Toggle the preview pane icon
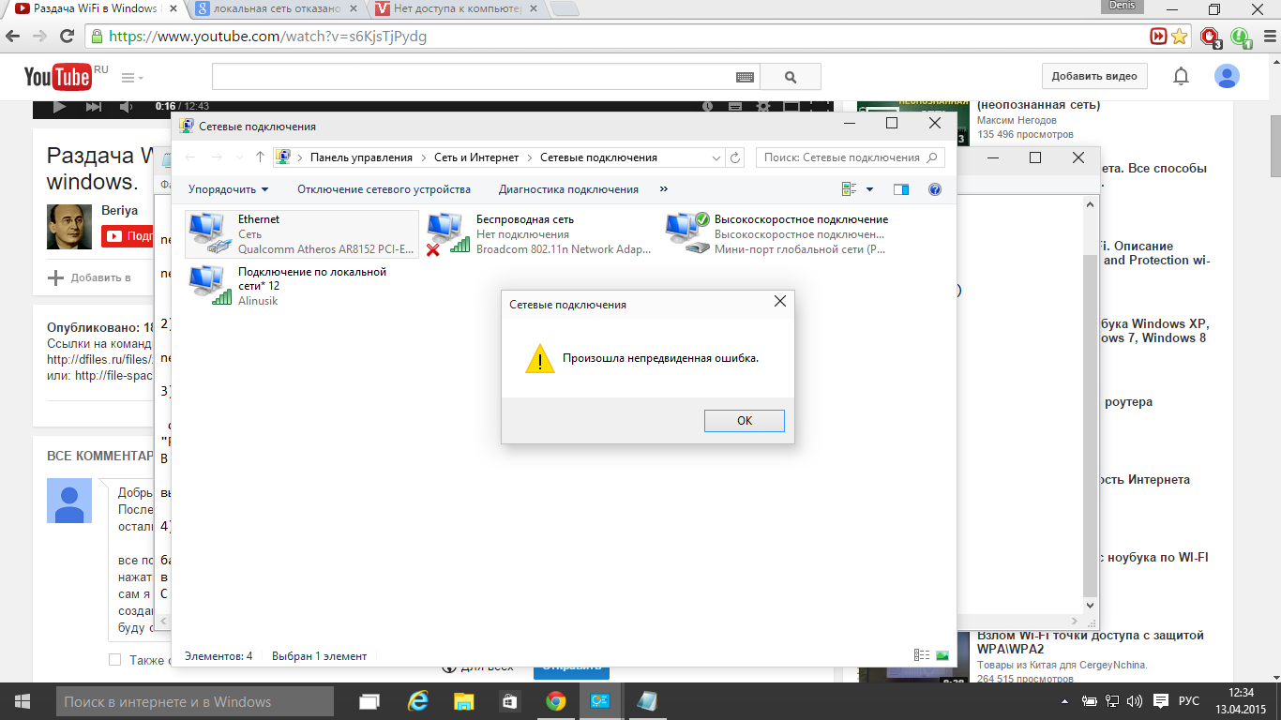 click(x=901, y=189)
